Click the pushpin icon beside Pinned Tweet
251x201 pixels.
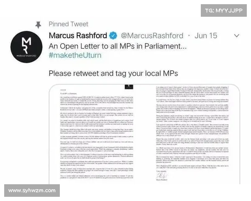click(38, 25)
